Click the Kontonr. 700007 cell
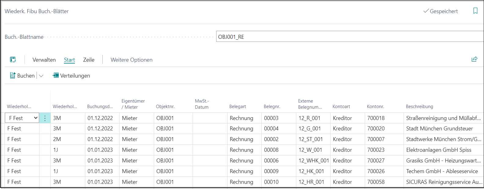 tap(376, 139)
